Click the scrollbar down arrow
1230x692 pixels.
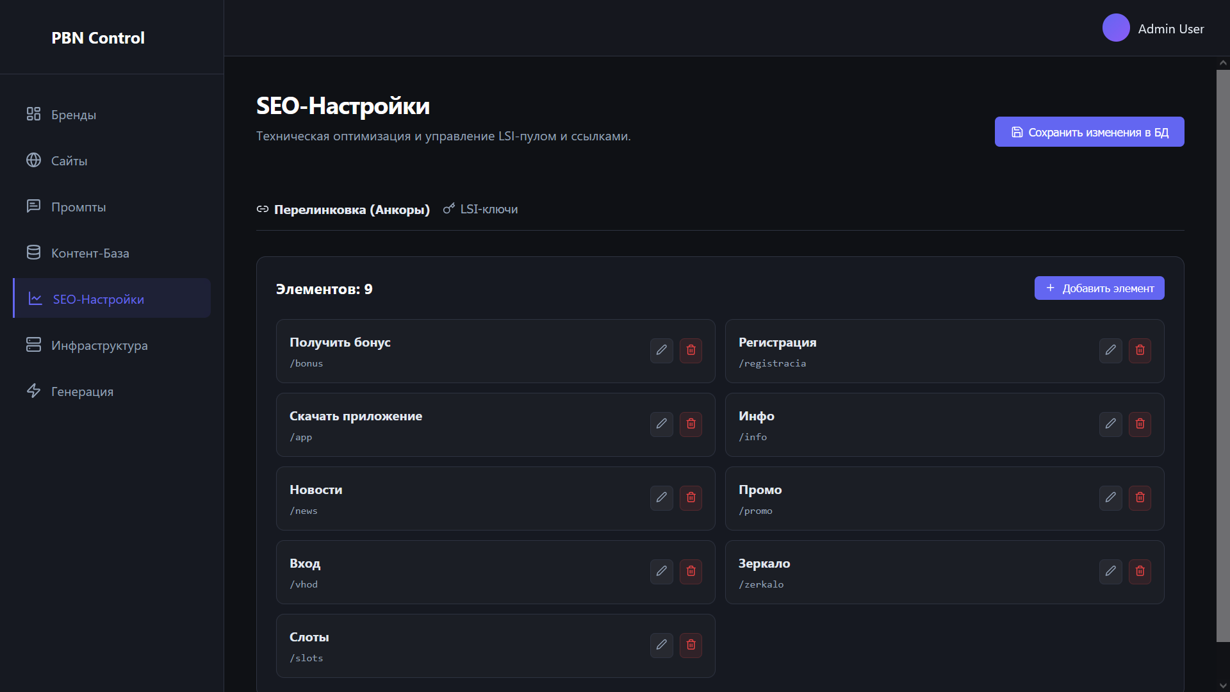(1223, 685)
